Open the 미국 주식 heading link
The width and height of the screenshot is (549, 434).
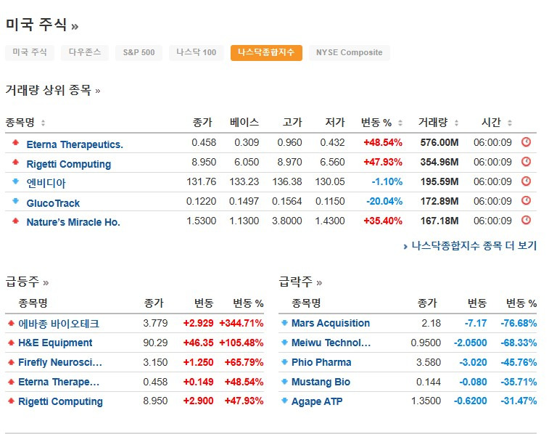(42, 25)
